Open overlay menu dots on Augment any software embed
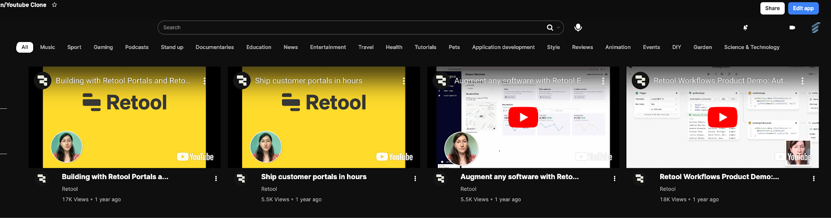831x218 pixels. point(603,81)
